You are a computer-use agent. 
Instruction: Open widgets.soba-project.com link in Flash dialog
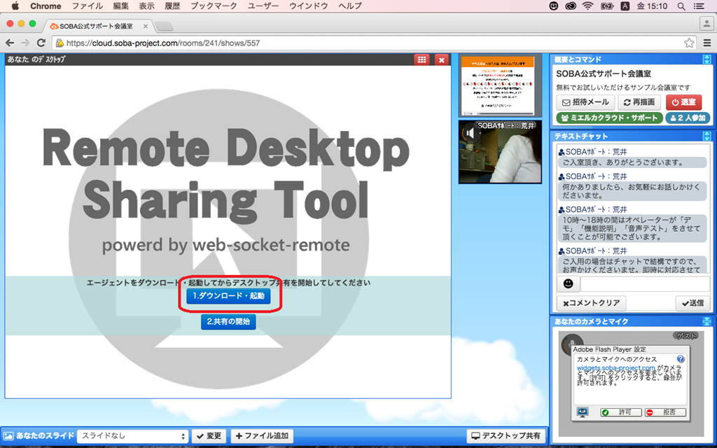pyautogui.click(x=616, y=367)
